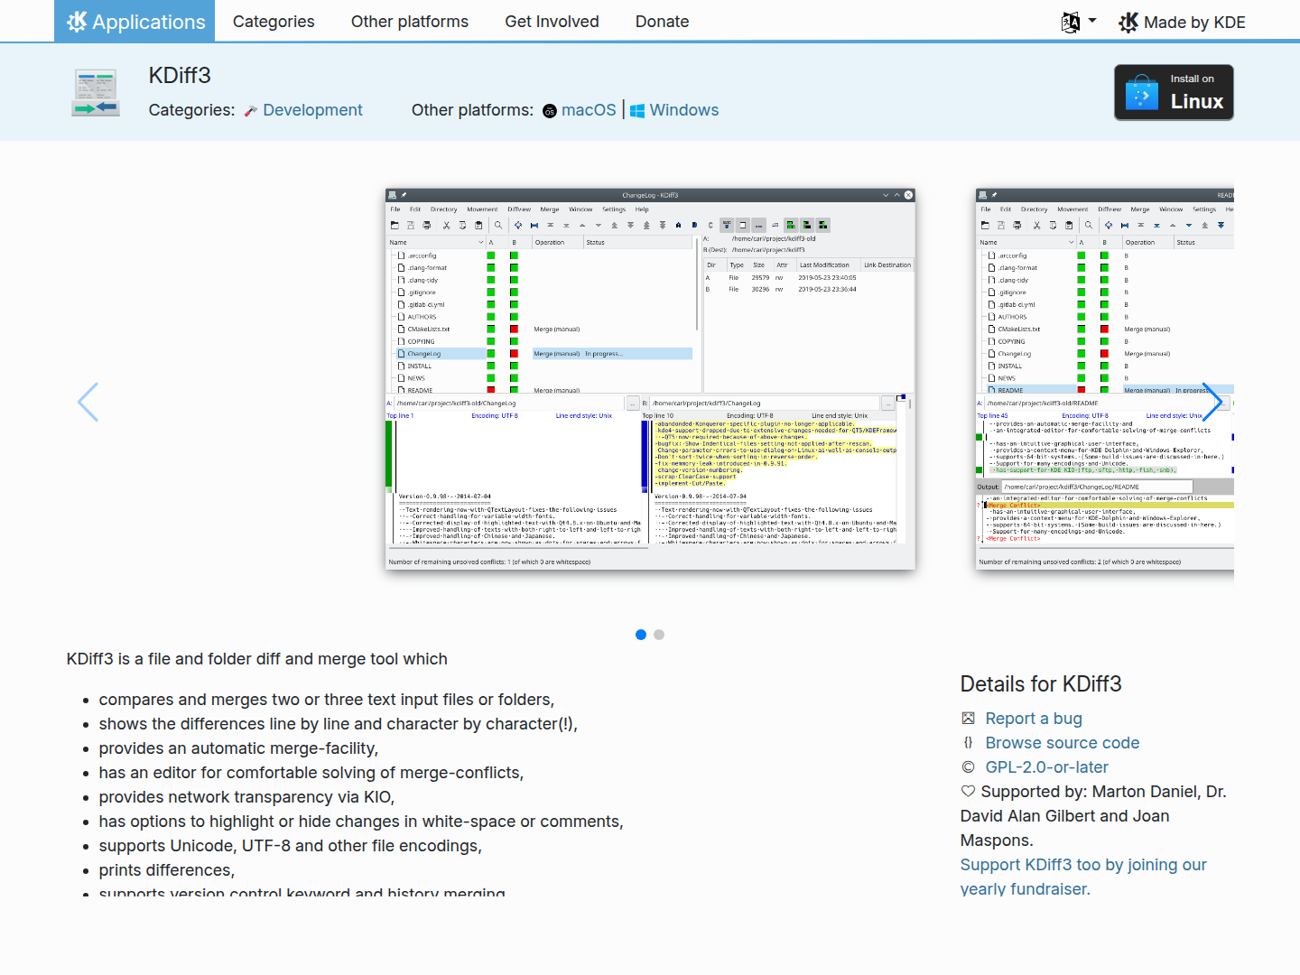Click the Details for KDiff3 heading
1300x975 pixels.
pyautogui.click(x=1041, y=684)
